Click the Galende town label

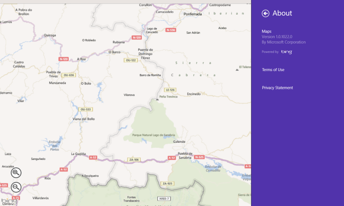coord(179,142)
